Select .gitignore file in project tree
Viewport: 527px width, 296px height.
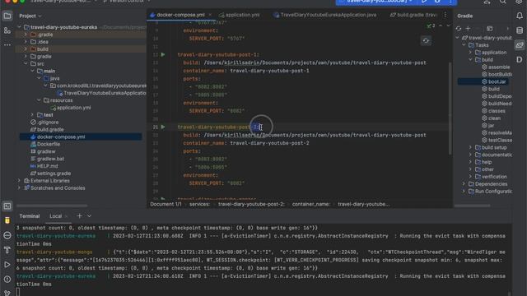(x=48, y=123)
